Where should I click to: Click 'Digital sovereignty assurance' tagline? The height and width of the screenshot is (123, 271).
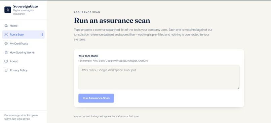[23, 12]
